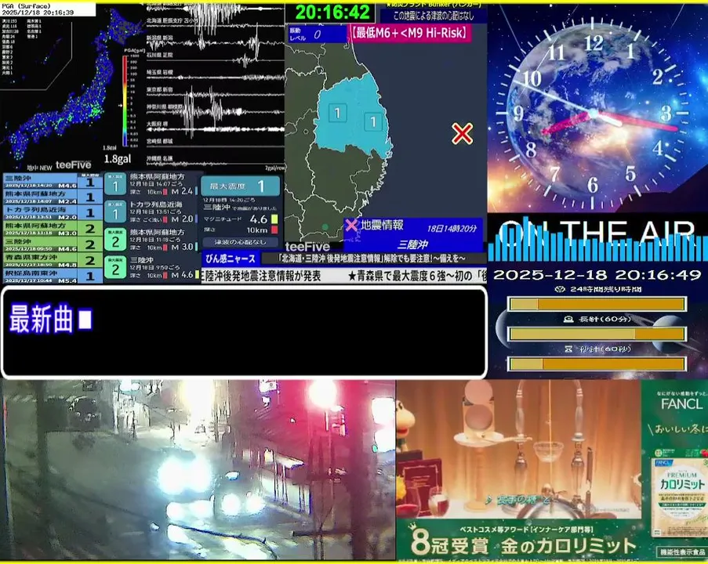This screenshot has height=564, width=708.
Task: Click the clock icon beside 24時間残り時間
Action: click(x=560, y=289)
